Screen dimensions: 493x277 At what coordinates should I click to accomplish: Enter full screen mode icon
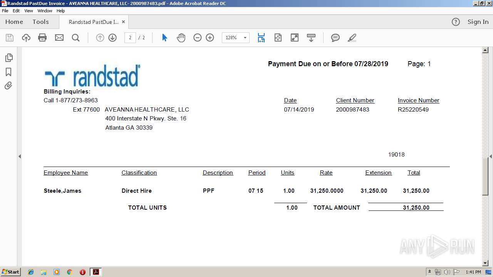click(x=295, y=38)
